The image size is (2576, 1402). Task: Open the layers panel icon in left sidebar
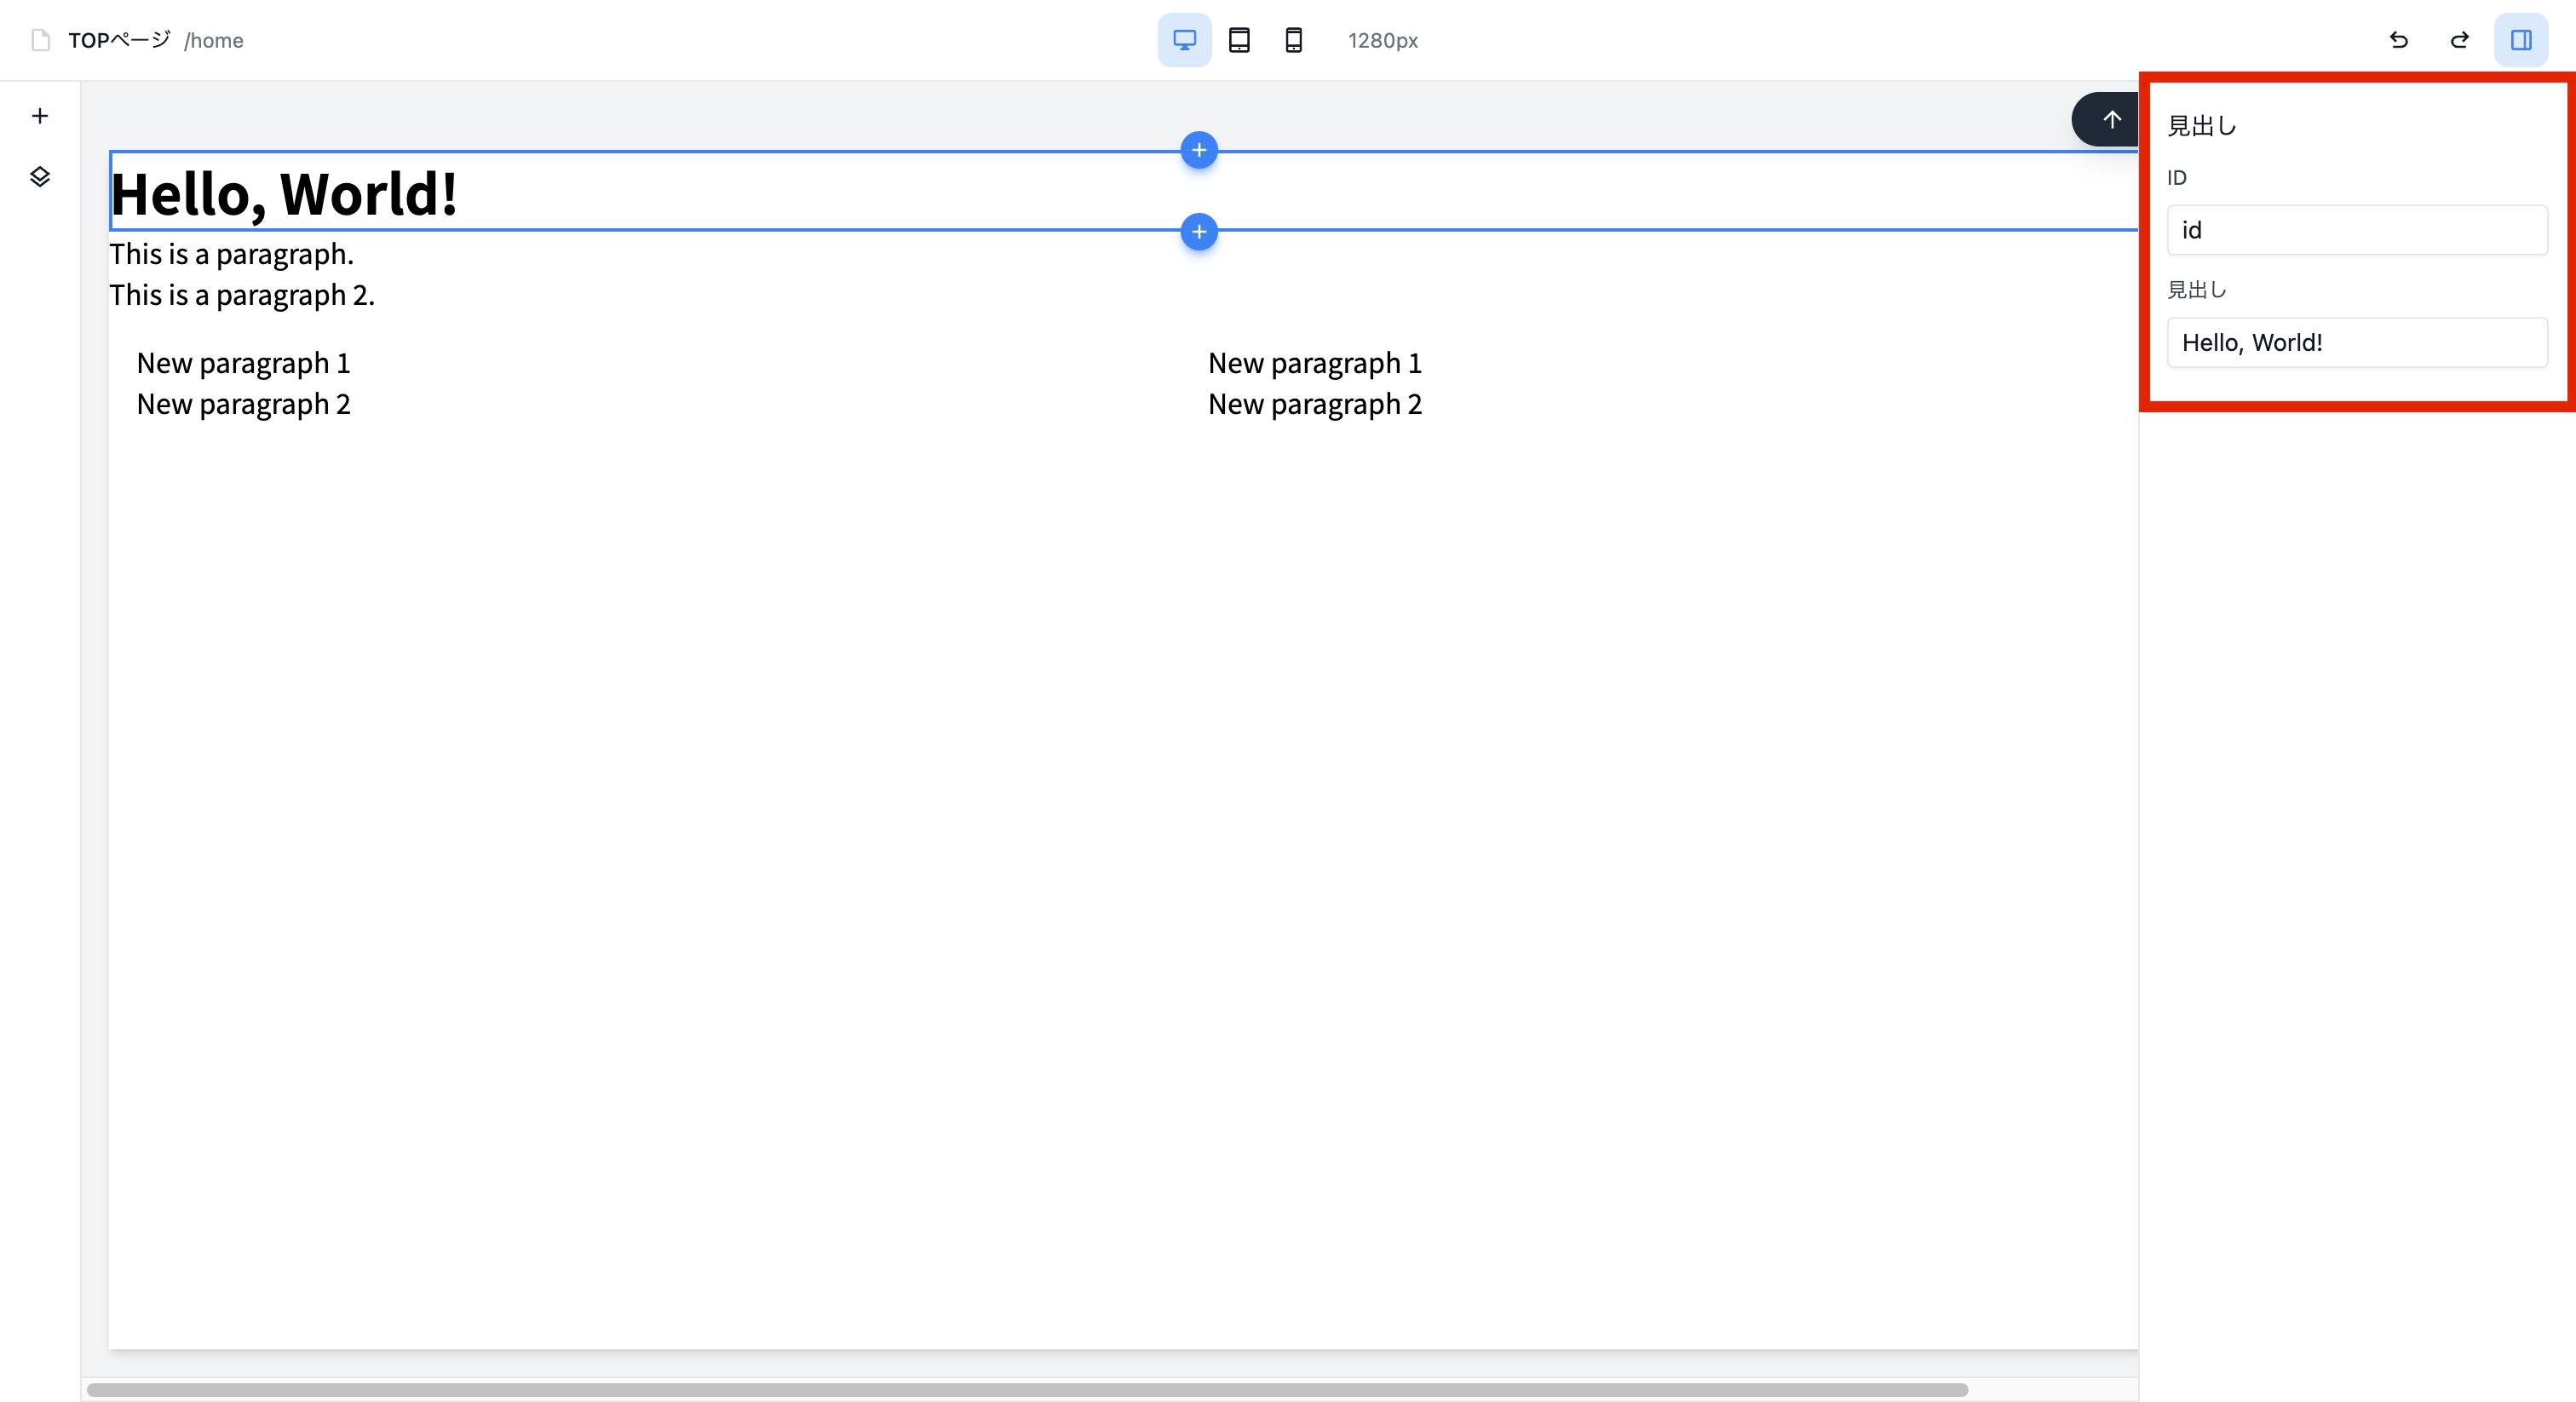coord(40,177)
